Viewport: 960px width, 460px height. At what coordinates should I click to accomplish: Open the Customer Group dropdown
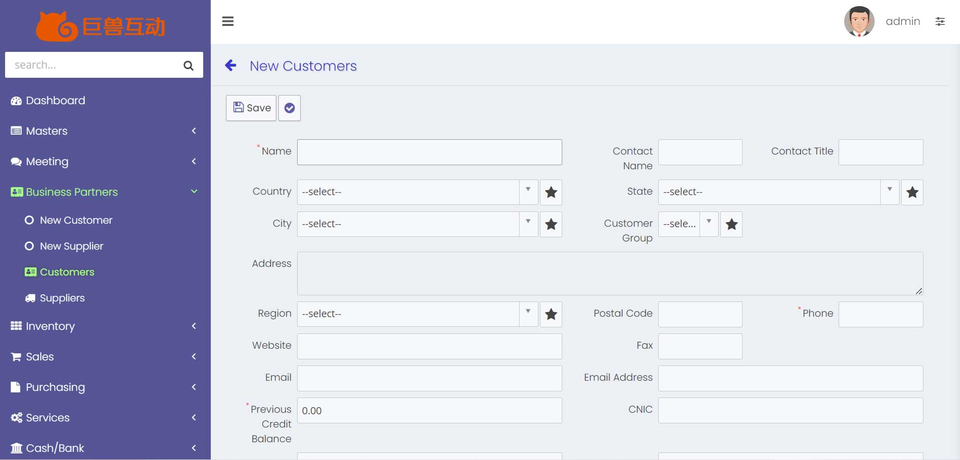tap(688, 224)
